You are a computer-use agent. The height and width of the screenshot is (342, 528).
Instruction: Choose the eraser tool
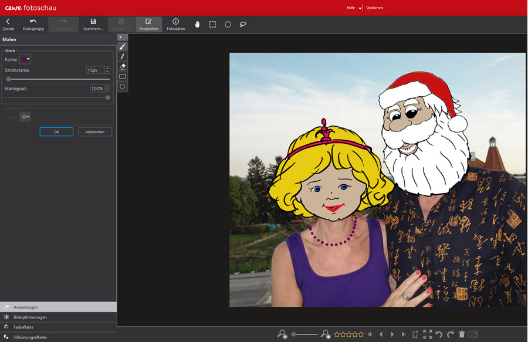tap(123, 66)
